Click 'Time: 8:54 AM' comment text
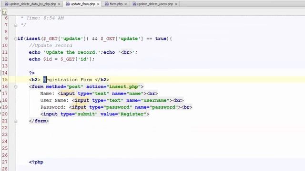This screenshot has height=171, width=305. tap(45, 18)
